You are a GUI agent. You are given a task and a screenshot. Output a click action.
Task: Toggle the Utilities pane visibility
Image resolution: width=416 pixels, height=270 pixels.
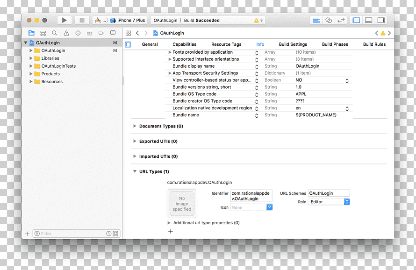[381, 20]
